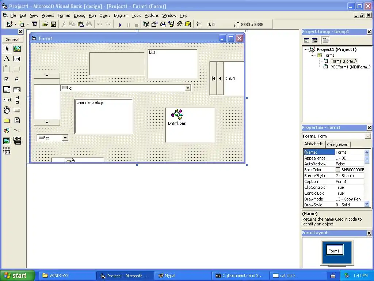
Task: Open the wide drive combo box dropdown
Action: coord(188,88)
